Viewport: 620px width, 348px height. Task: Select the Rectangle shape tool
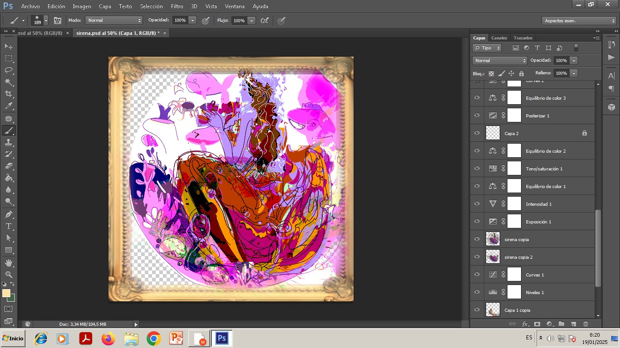tap(9, 250)
